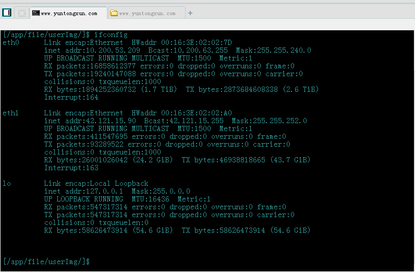The width and height of the screenshot is (415, 273).
Task: Click inet addr:127.0.0.1
Action: 83,192
